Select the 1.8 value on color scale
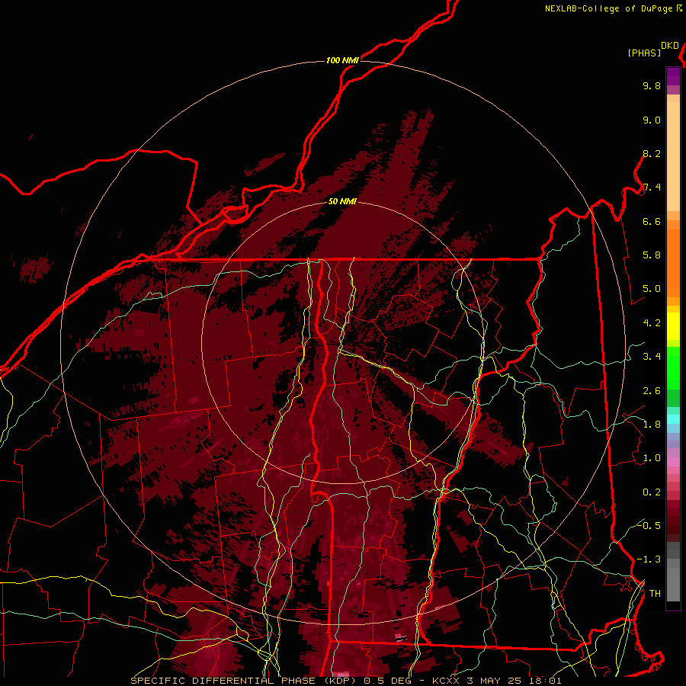The width and height of the screenshot is (686, 686). (652, 425)
